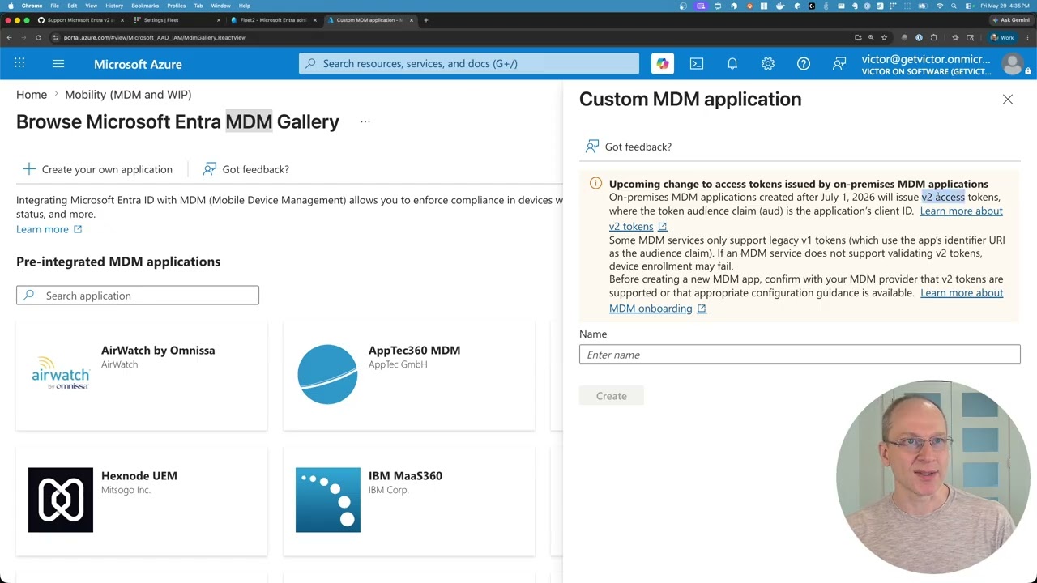Open the account avatar for victor@getvictor
1037x583 pixels.
tap(1013, 64)
